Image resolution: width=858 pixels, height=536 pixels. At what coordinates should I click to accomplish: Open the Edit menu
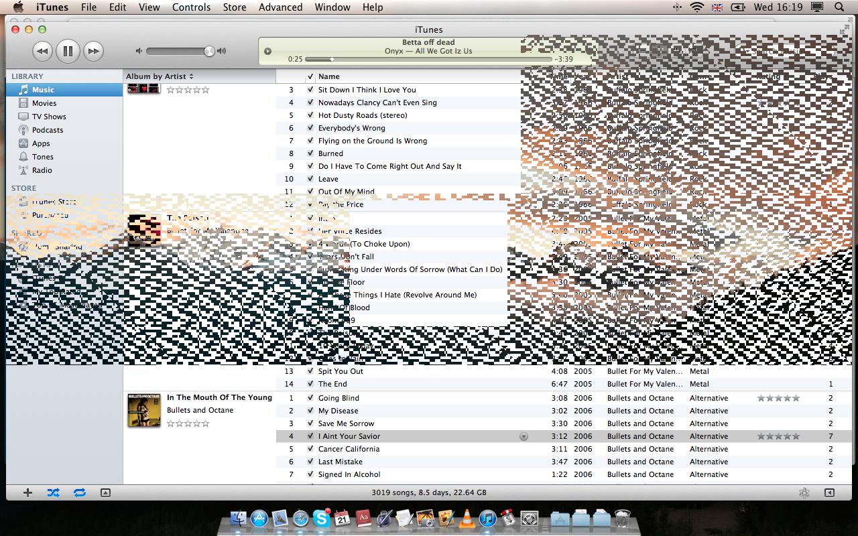point(117,7)
